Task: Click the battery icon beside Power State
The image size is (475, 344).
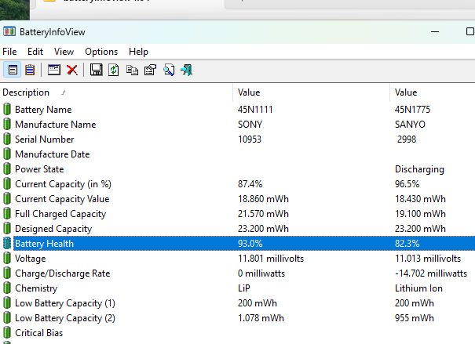Action: click(7, 168)
